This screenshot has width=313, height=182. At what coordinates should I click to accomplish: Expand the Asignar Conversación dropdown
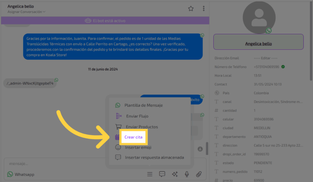pyautogui.click(x=27, y=12)
